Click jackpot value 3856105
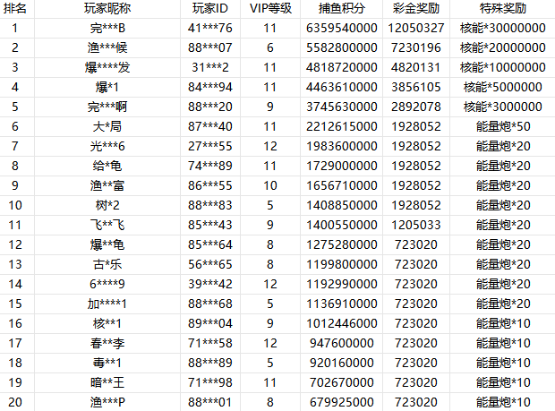Viewport: 555px width, 411px height. 416,87
